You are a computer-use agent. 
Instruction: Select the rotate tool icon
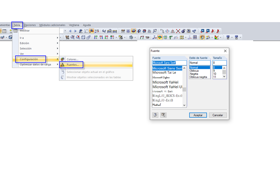click(167, 31)
